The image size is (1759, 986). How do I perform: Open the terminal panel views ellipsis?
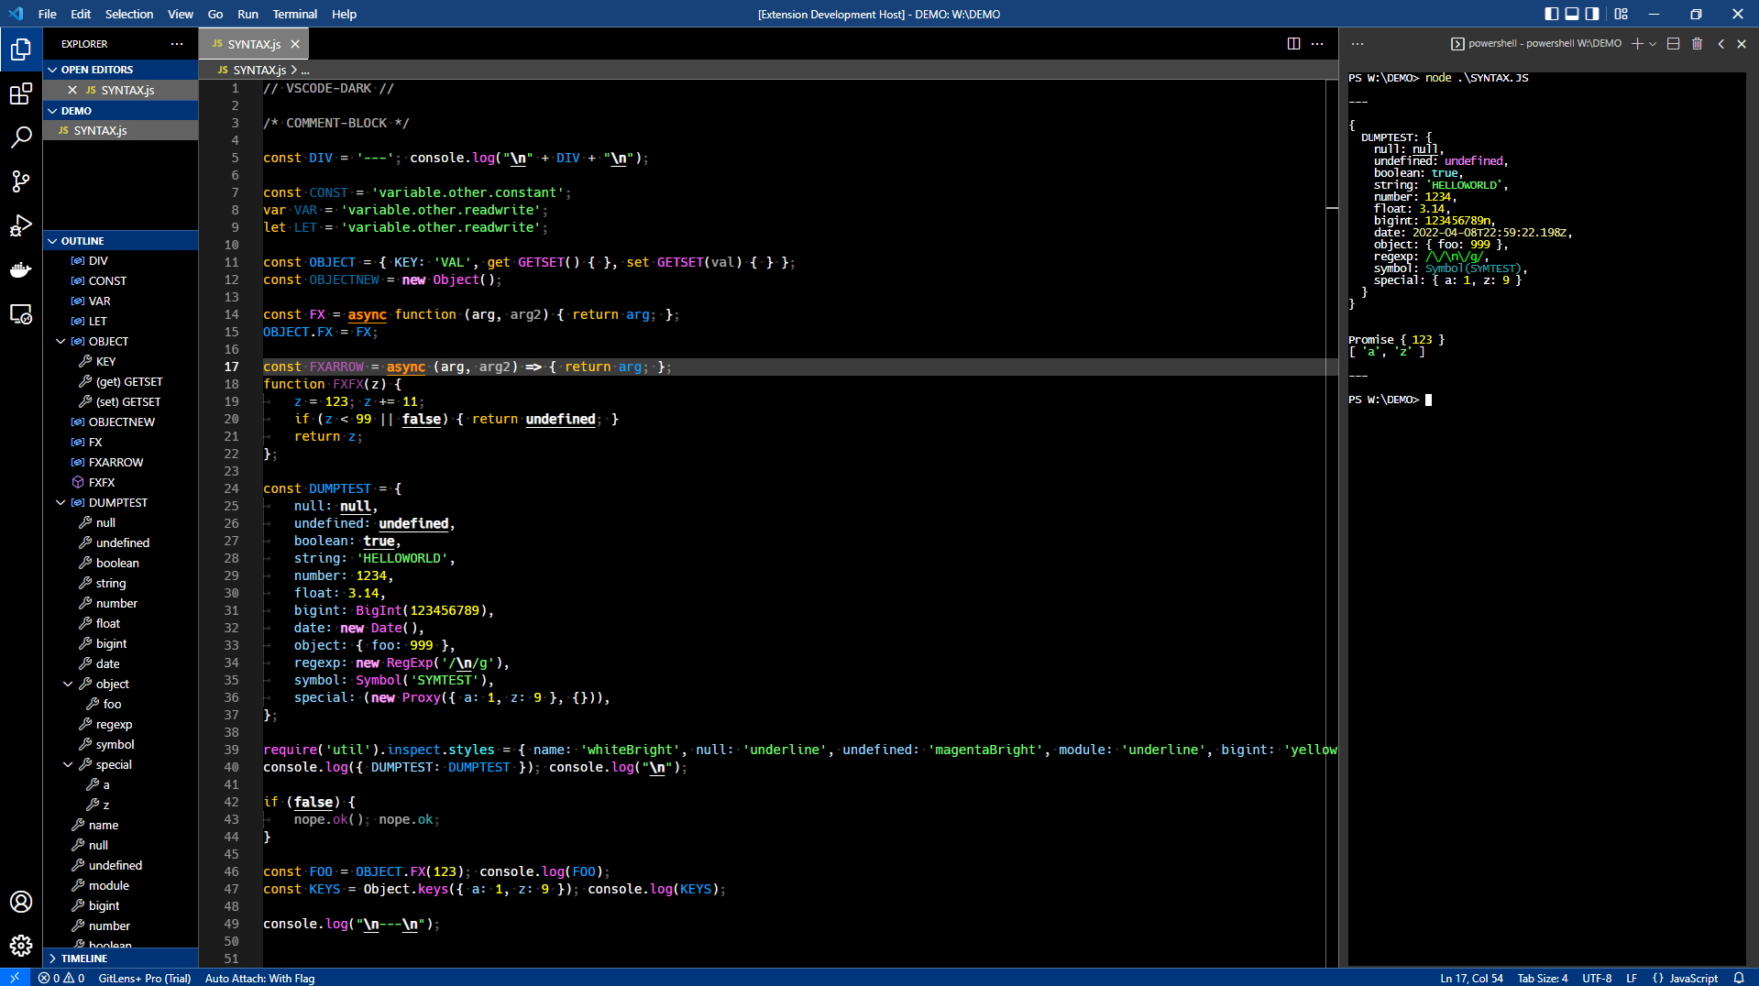tap(1358, 44)
